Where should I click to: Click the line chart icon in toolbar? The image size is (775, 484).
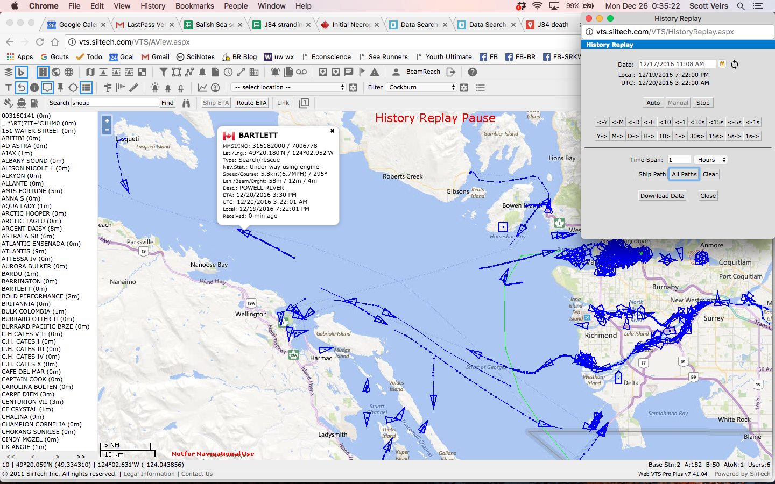click(202, 88)
